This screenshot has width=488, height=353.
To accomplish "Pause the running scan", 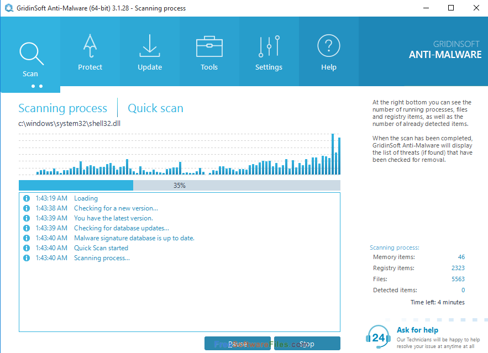I will coord(238,344).
